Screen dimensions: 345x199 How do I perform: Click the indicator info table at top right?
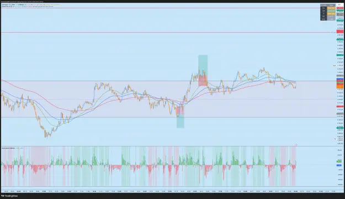click(328, 12)
